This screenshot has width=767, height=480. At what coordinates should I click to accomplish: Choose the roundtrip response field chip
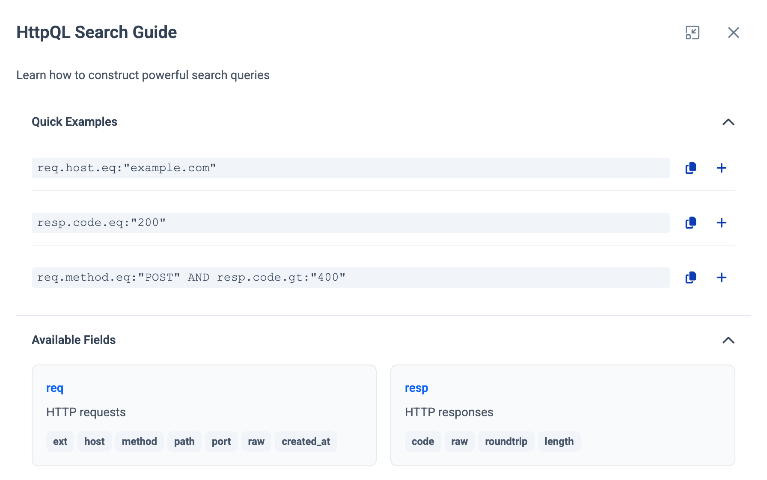(x=506, y=441)
